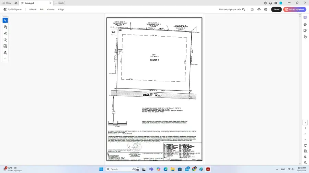Open the notifications bell
309x173 pixels.
click(x=271, y=3)
